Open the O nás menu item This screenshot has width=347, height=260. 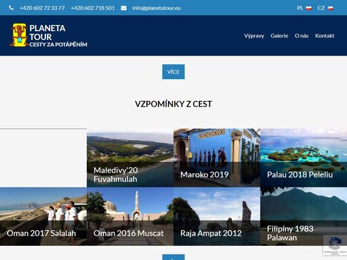coord(302,36)
